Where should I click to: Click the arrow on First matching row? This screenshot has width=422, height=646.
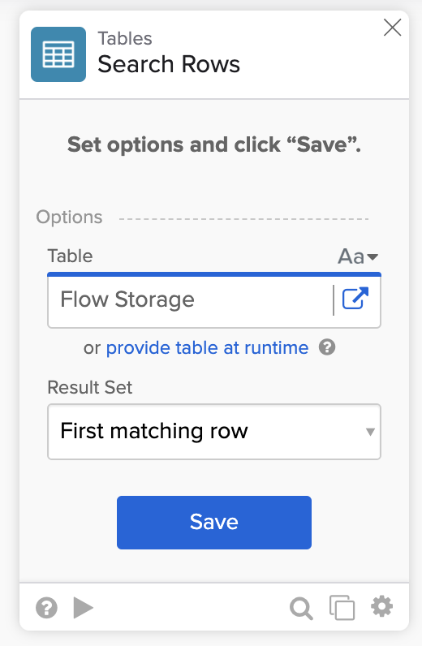pos(370,432)
